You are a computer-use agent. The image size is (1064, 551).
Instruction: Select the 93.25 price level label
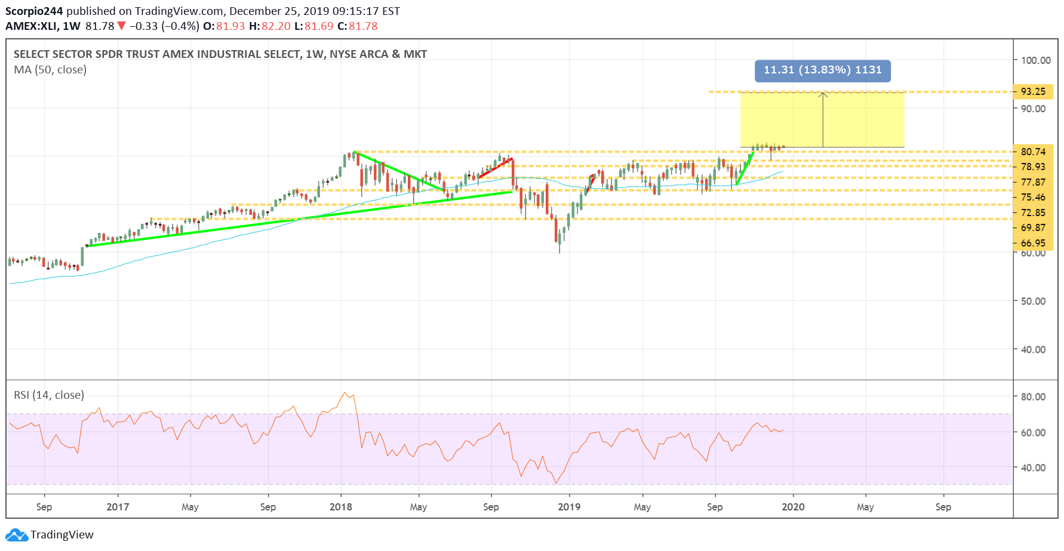pyautogui.click(x=1033, y=91)
